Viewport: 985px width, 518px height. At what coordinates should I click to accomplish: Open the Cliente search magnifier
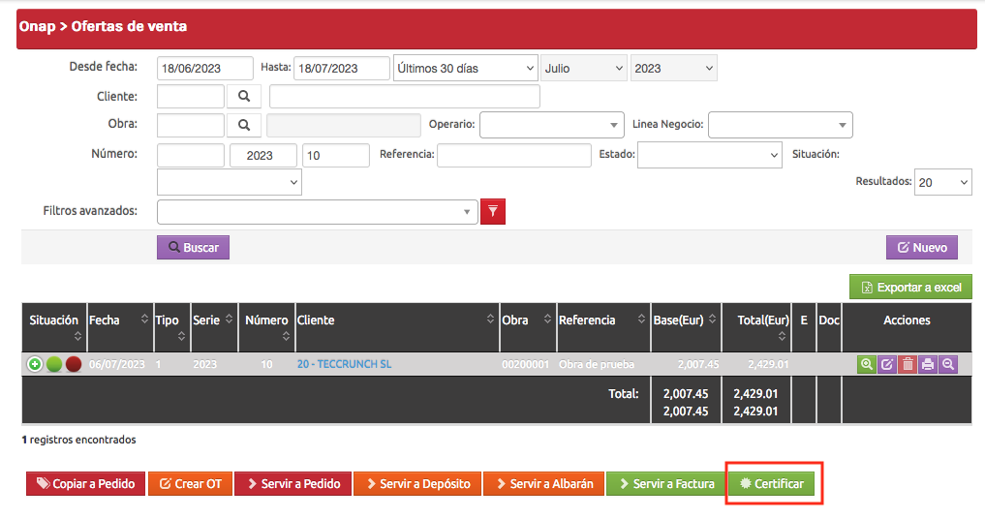tap(244, 97)
